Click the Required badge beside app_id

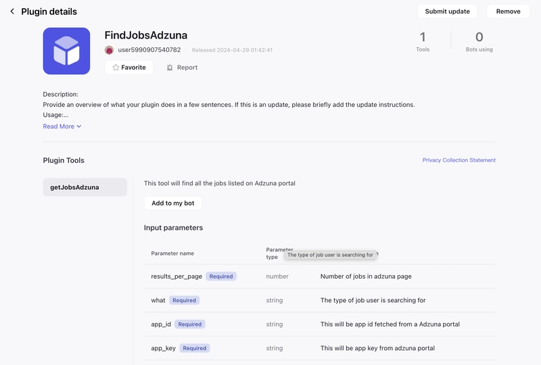(190, 324)
